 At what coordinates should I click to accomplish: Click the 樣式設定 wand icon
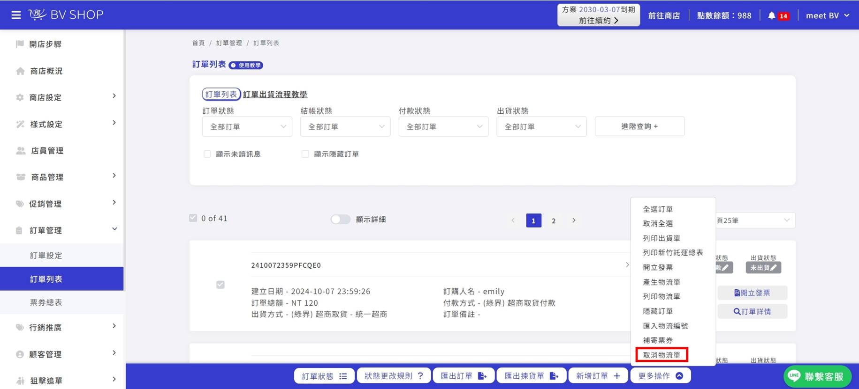pos(20,124)
